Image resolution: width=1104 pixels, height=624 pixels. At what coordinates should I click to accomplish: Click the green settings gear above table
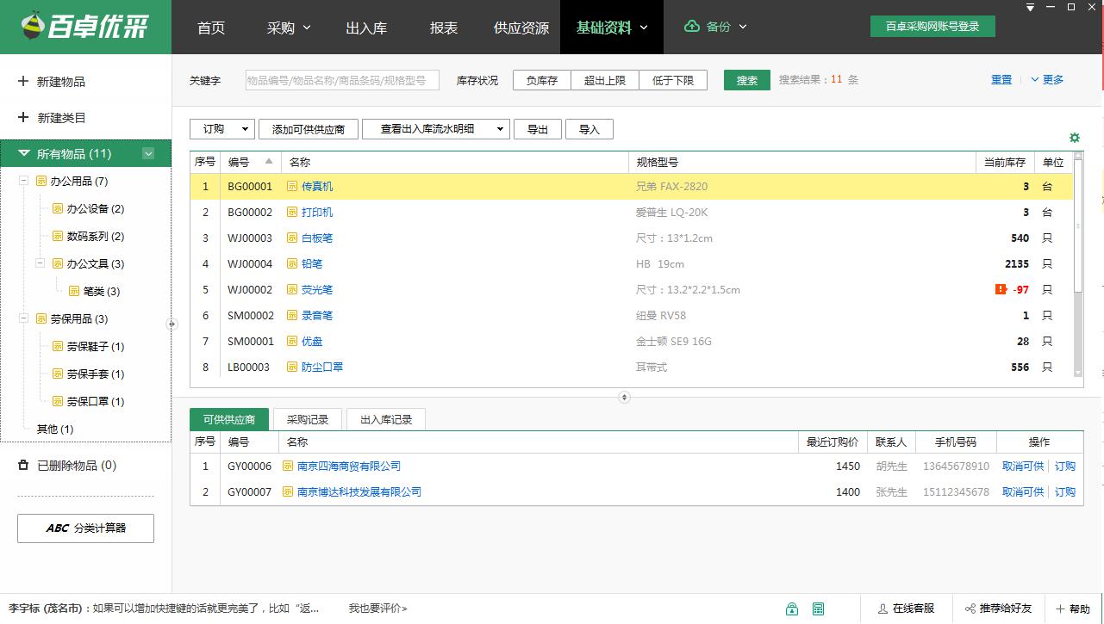point(1074,138)
